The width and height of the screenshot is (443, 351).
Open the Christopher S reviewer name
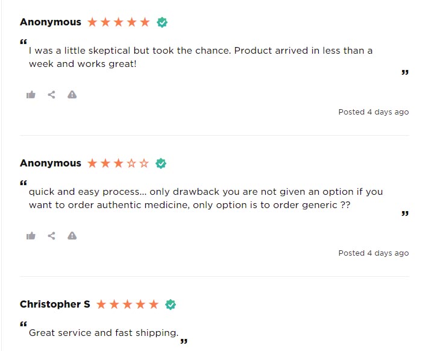55,305
